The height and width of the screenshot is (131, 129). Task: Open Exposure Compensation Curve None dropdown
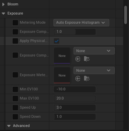94,51
